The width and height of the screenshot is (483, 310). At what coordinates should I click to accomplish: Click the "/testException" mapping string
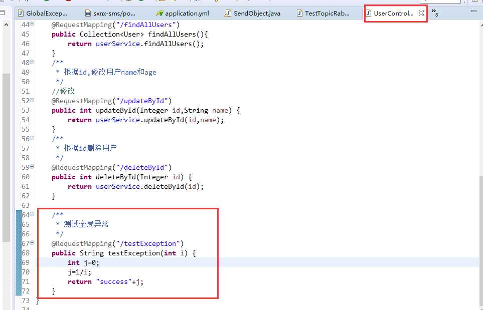coord(147,243)
